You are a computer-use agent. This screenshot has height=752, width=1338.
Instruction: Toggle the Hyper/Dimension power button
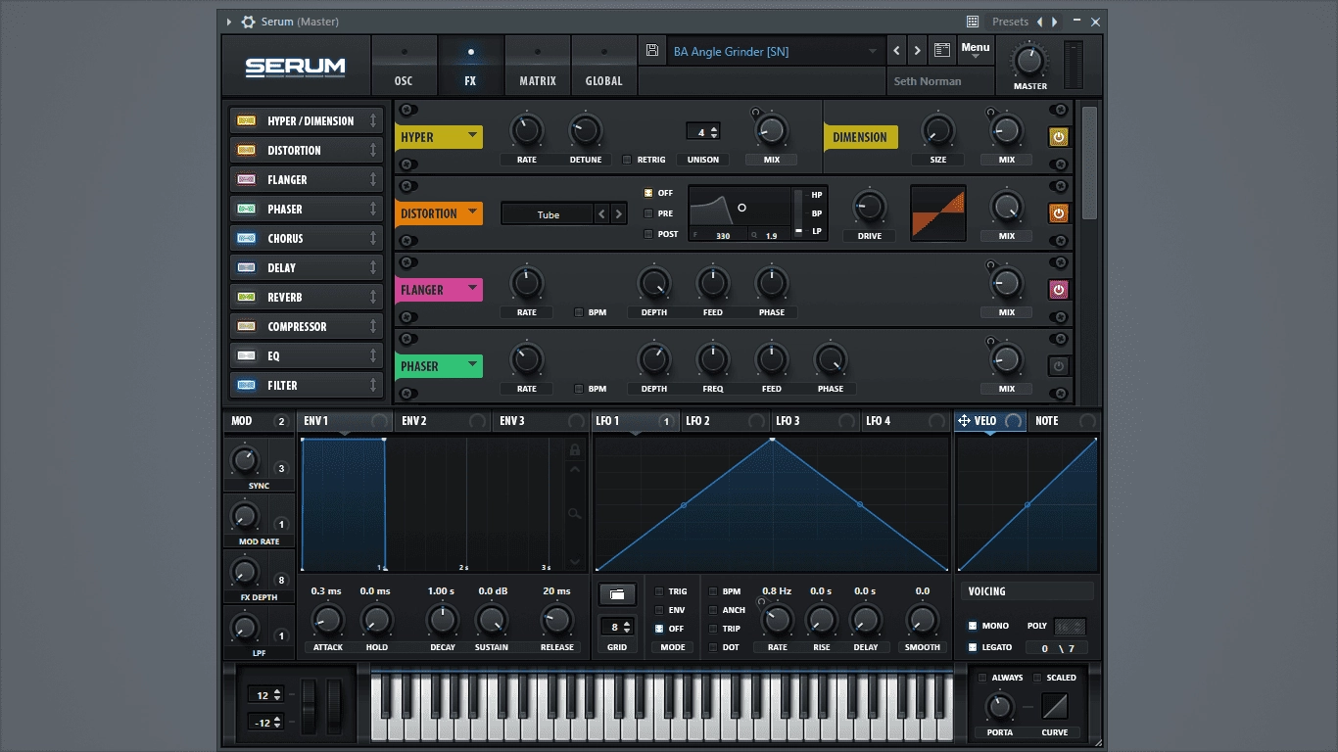[x=1058, y=137]
